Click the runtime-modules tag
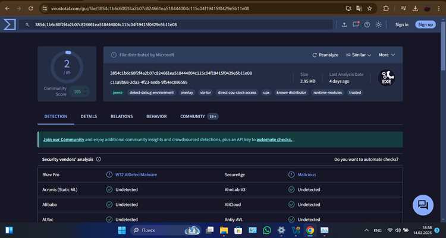 (x=328, y=93)
